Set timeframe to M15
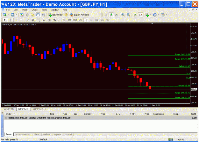 click(x=75, y=20)
